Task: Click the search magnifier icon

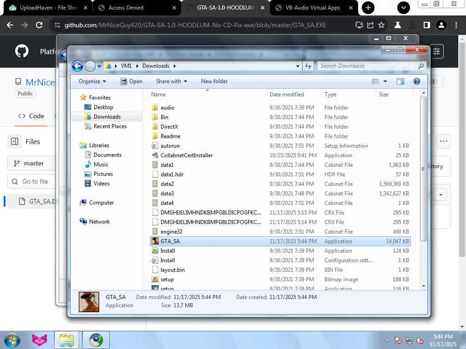Action: pyautogui.click(x=421, y=66)
